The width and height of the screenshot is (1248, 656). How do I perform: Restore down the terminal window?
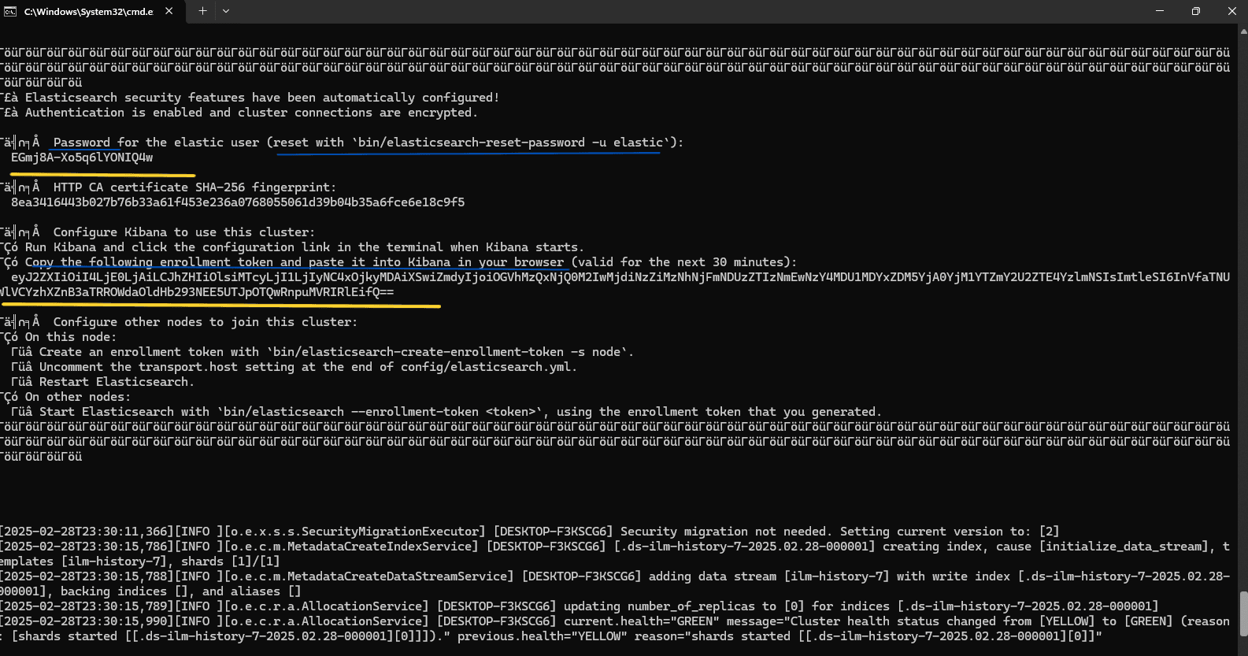point(1195,11)
